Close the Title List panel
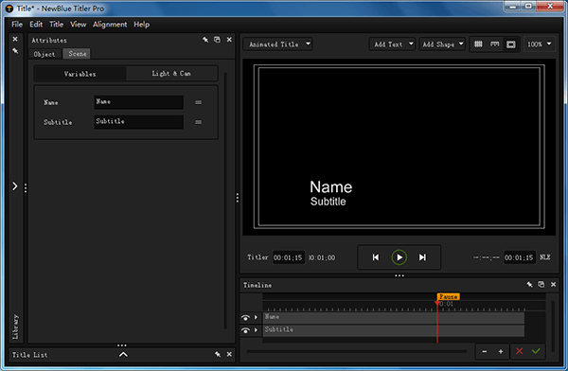568x371 pixels. coord(229,354)
